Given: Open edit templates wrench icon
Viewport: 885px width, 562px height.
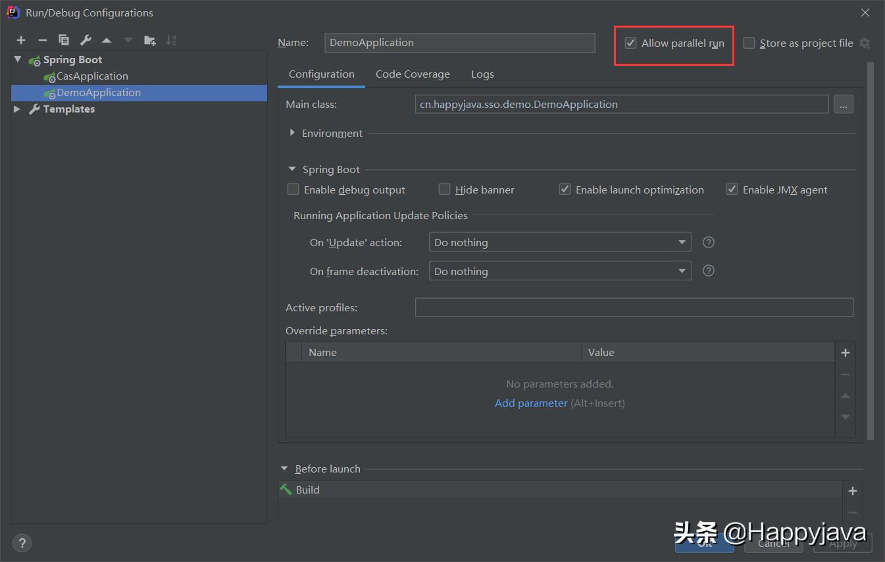Looking at the screenshot, I should point(86,40).
